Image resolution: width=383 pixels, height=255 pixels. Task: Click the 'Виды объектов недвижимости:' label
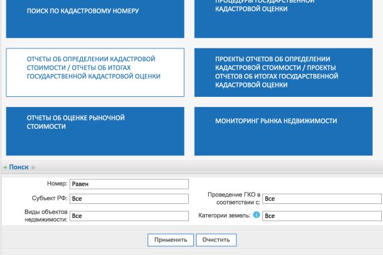coord(45,215)
